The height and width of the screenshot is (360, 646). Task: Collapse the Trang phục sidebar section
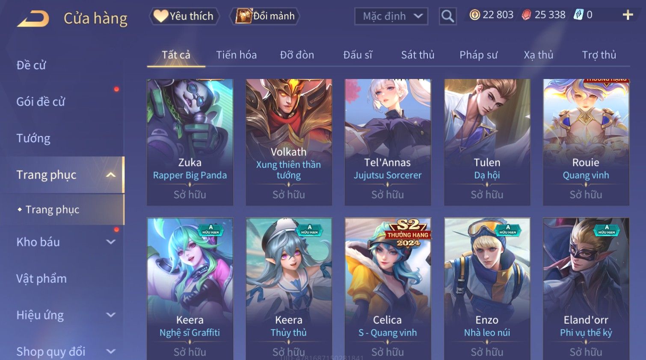coord(111,175)
